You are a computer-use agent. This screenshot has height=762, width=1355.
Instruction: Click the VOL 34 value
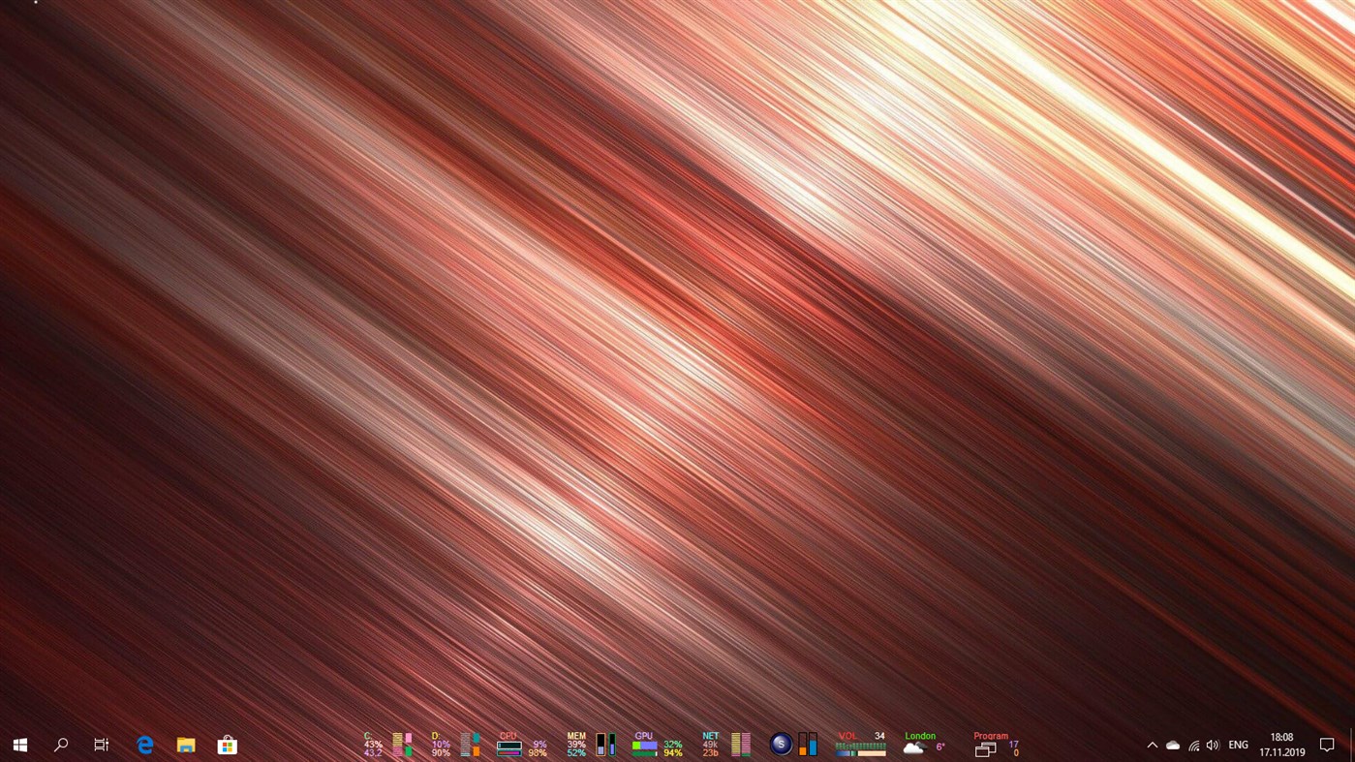(879, 736)
